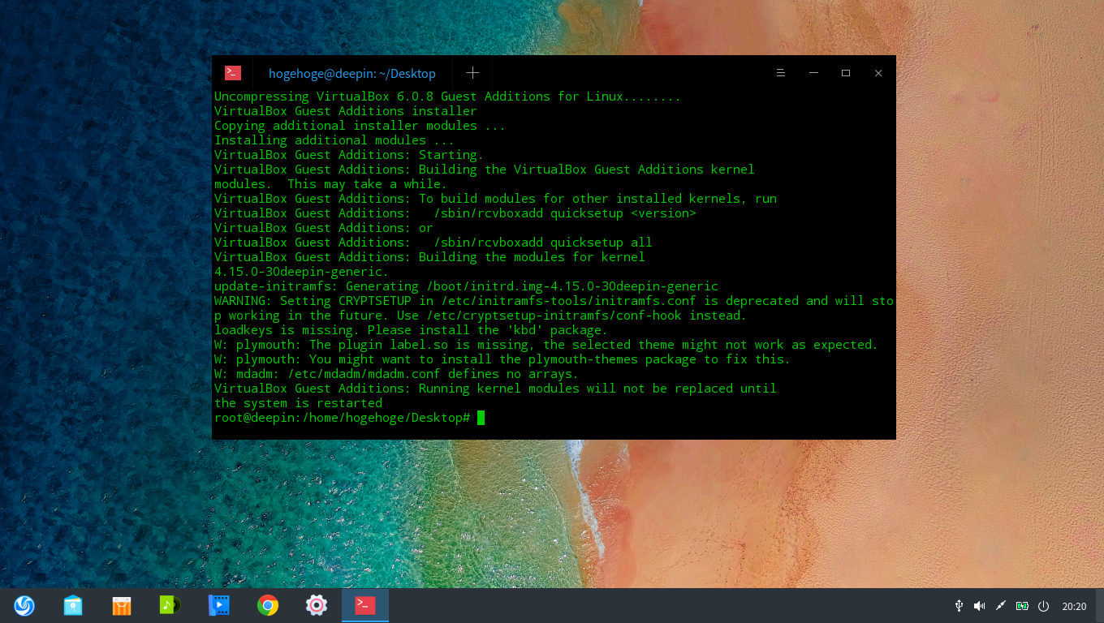Click the USB device tray icon

tap(959, 606)
